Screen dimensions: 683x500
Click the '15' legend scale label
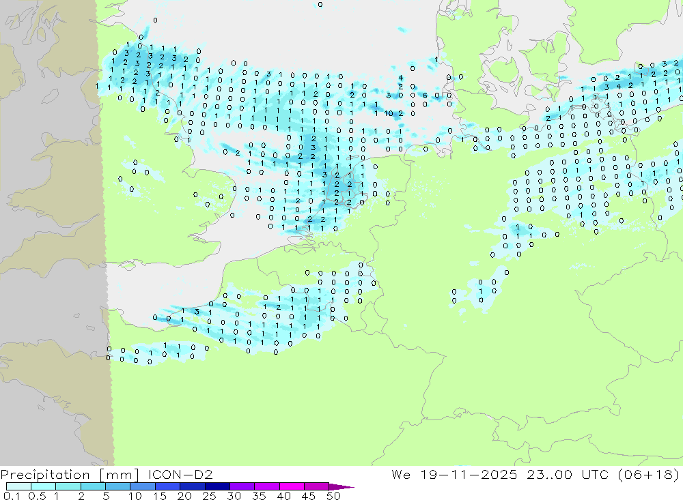pos(160,496)
